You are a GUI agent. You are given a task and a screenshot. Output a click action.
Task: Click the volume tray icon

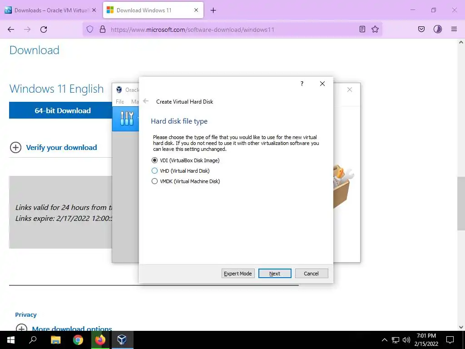point(406,340)
